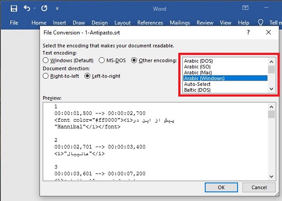Click timestamp 00:00:02,701 line in preview

[x=100, y=147]
